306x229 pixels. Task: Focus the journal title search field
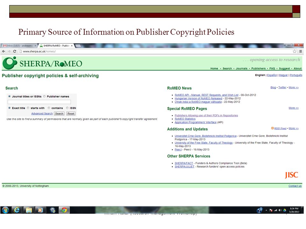(39, 102)
